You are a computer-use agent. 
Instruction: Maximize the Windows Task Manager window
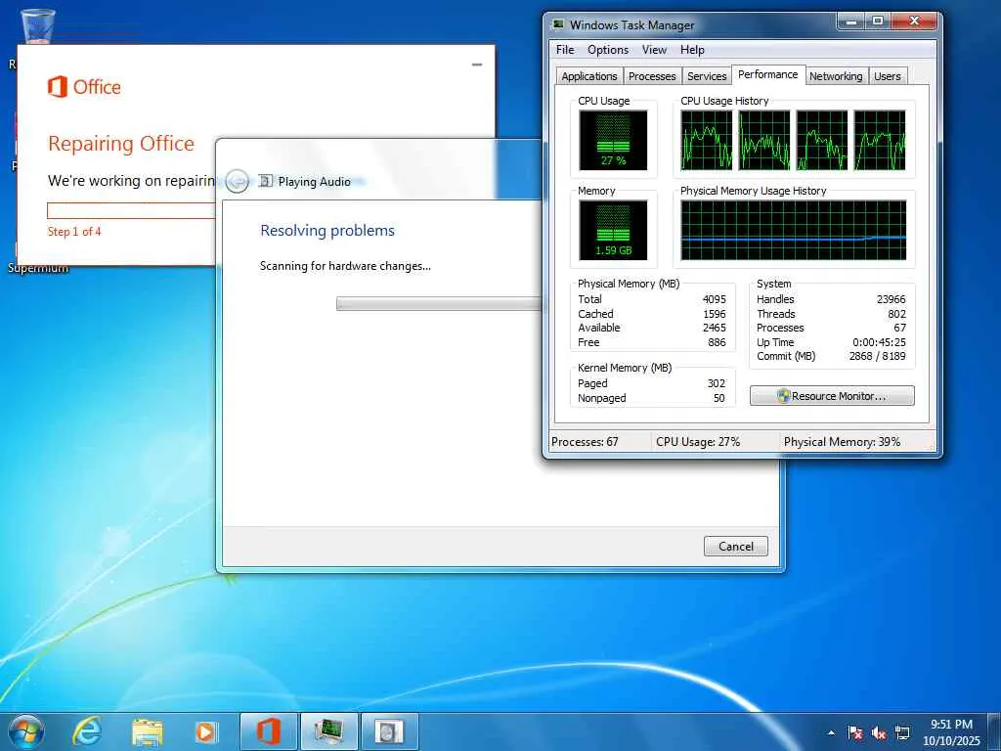tap(878, 22)
